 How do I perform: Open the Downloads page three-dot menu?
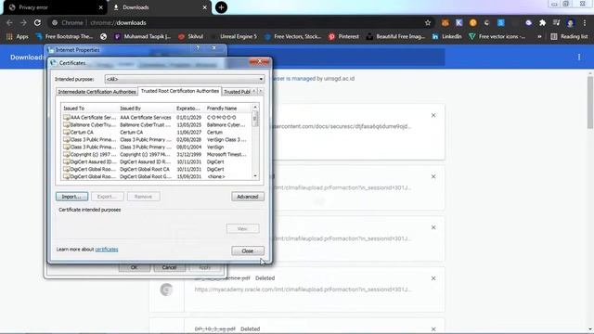[x=579, y=57]
